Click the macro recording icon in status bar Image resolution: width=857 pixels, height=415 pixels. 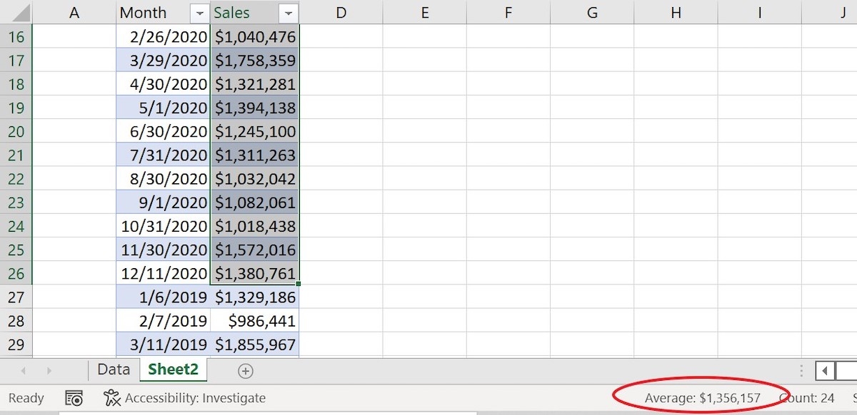[74, 398]
